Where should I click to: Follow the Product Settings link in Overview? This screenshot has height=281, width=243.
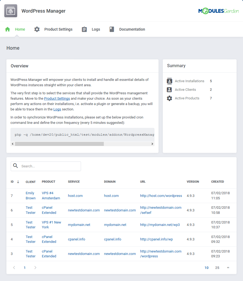click(57, 98)
